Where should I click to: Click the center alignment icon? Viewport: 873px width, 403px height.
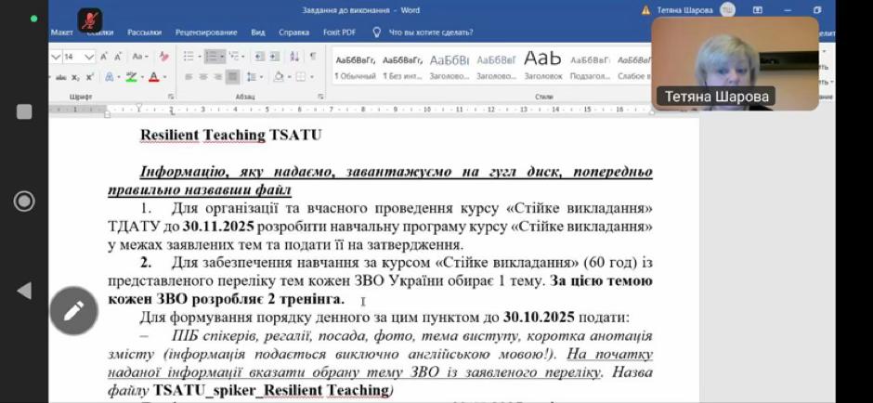tap(203, 77)
